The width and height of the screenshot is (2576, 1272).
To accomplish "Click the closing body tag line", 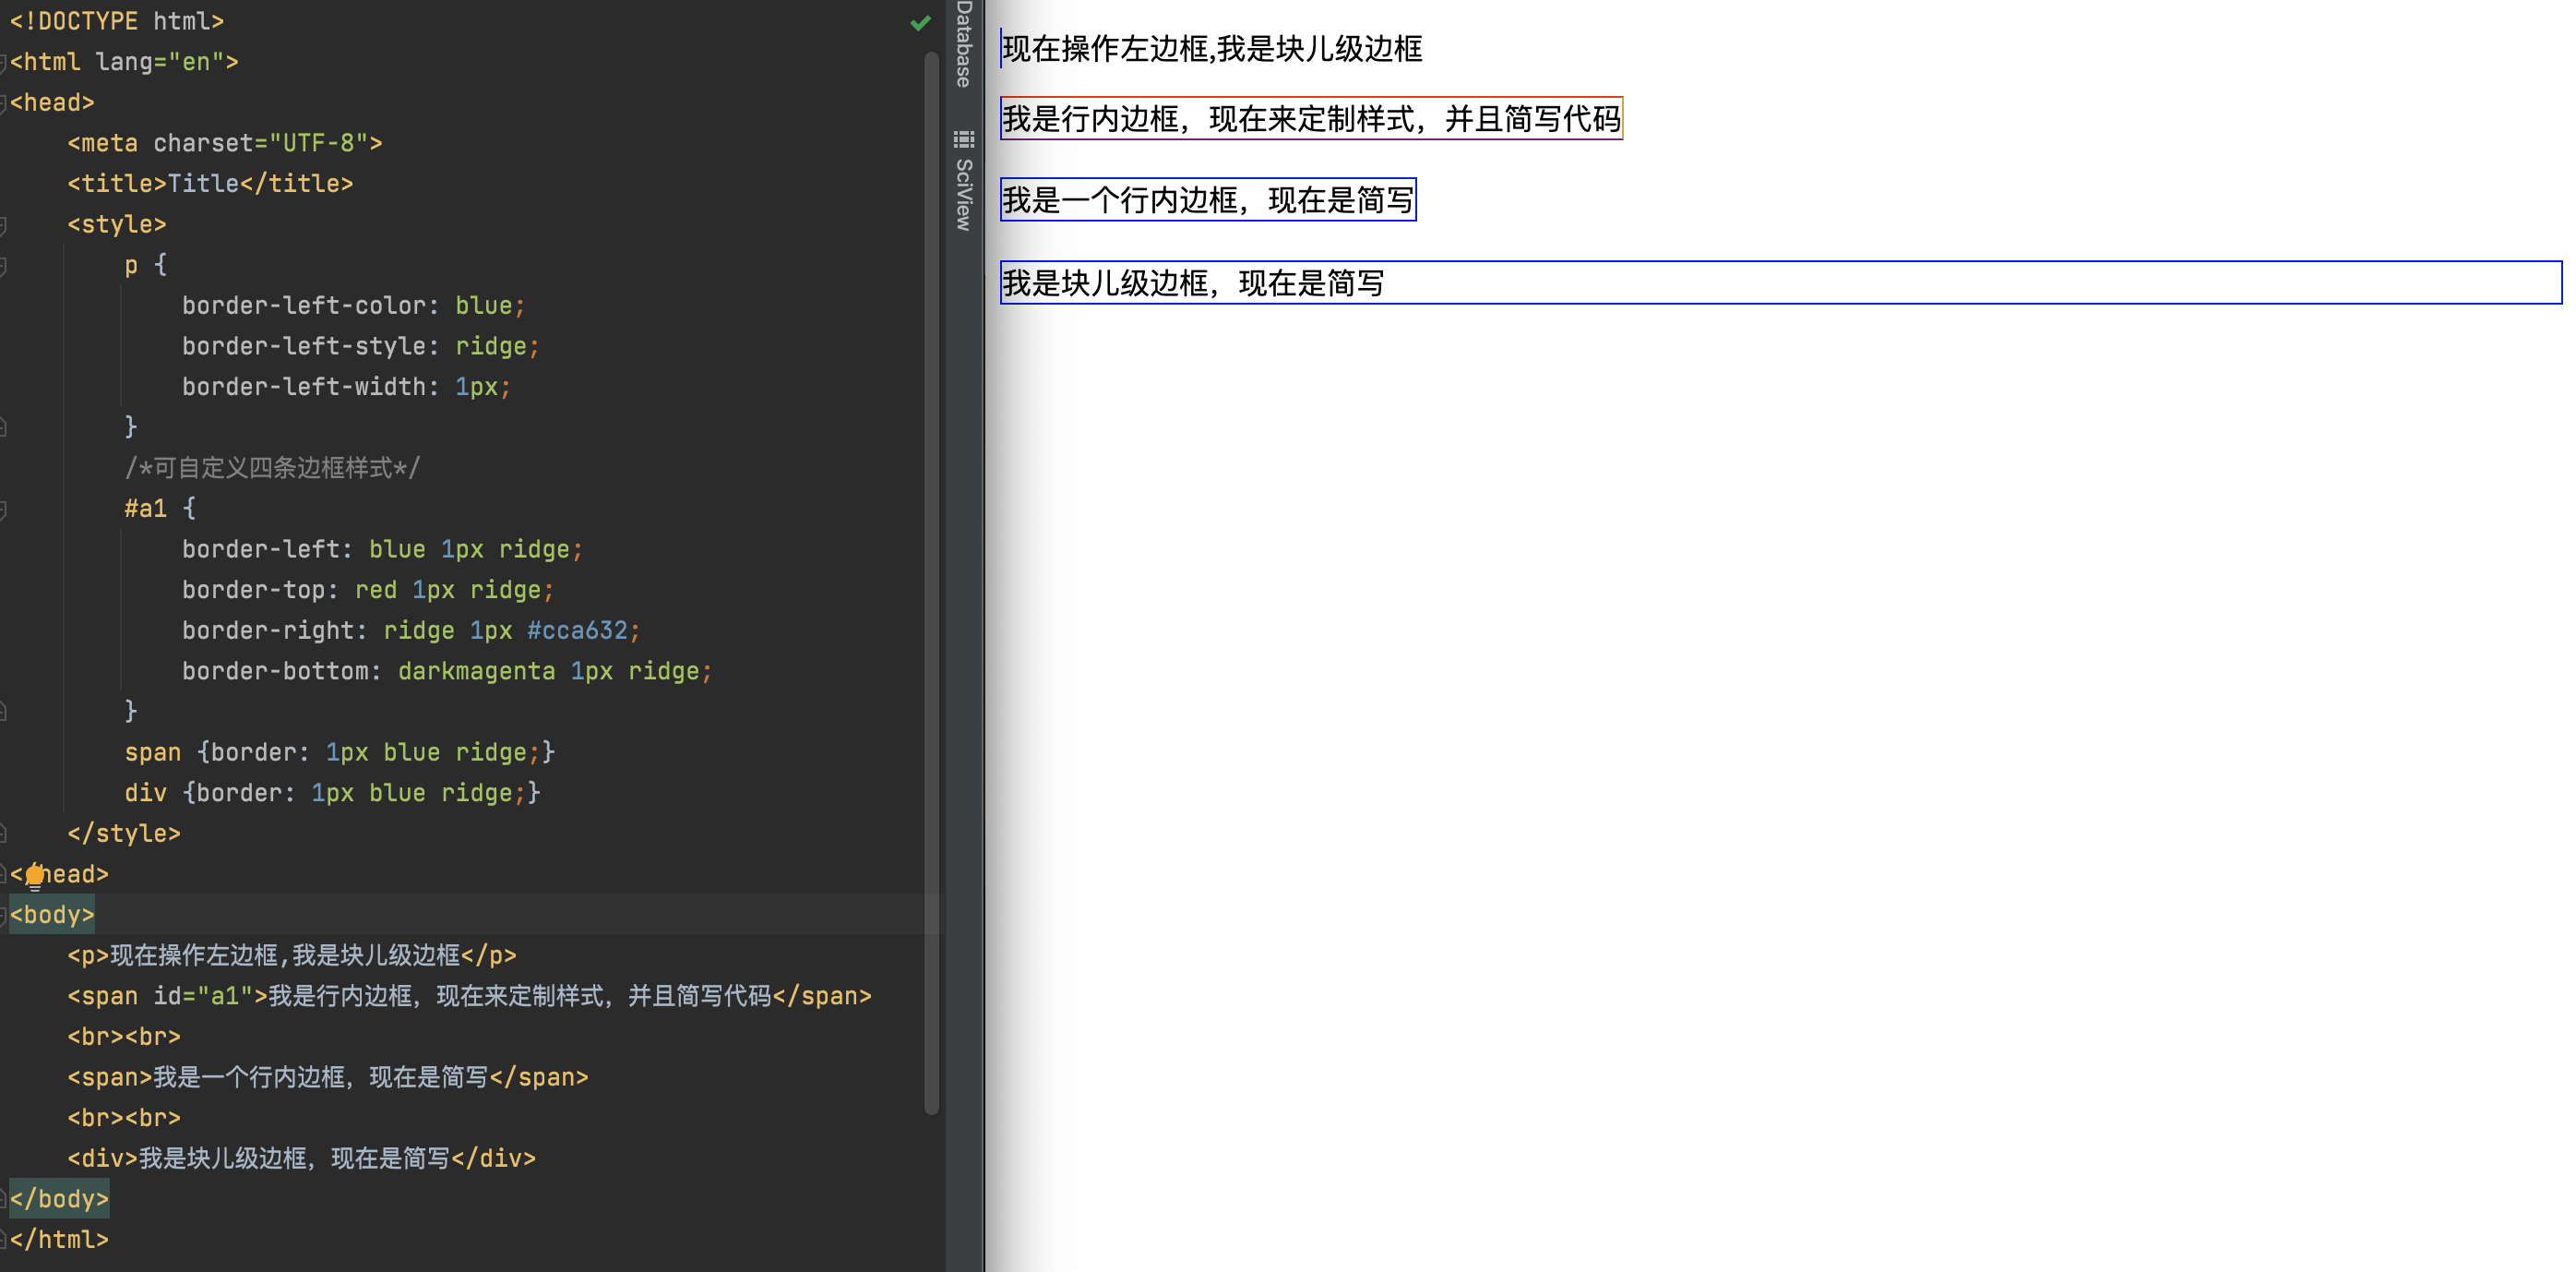I will tap(59, 1199).
